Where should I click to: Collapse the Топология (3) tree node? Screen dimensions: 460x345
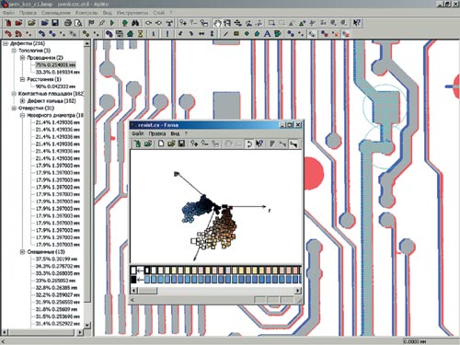14,51
